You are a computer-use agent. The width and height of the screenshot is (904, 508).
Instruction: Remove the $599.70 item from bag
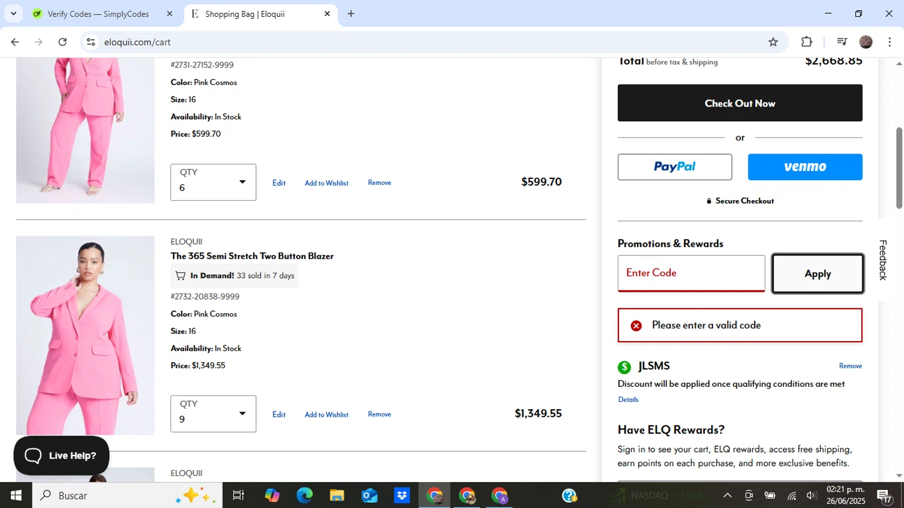click(379, 183)
